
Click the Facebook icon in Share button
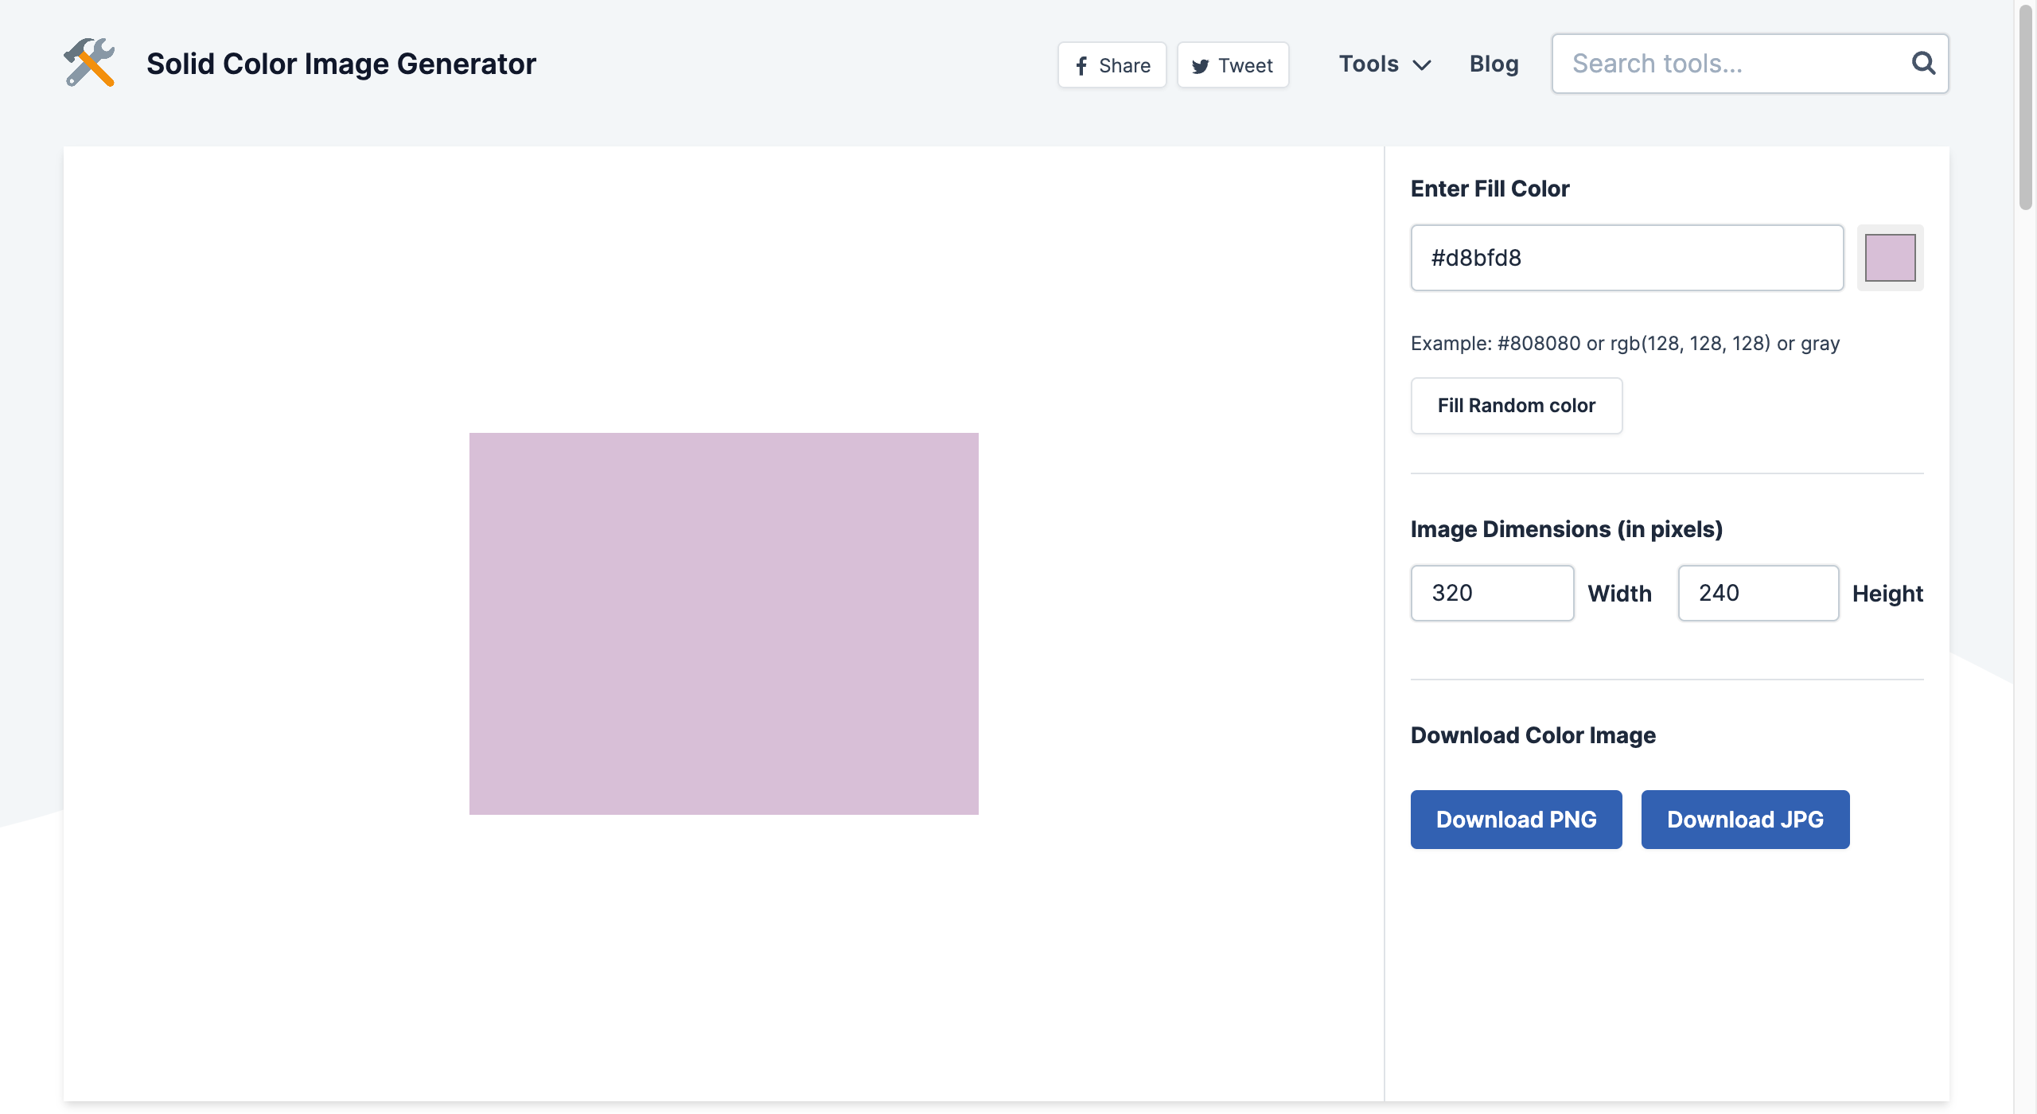1081,66
